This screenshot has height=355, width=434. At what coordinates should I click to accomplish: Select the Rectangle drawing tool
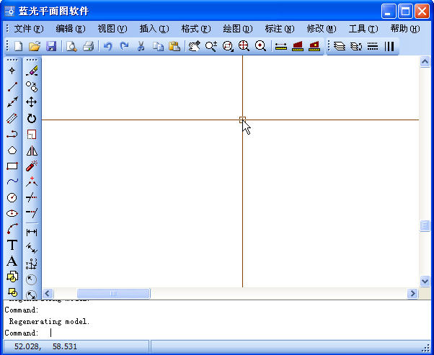click(x=12, y=166)
